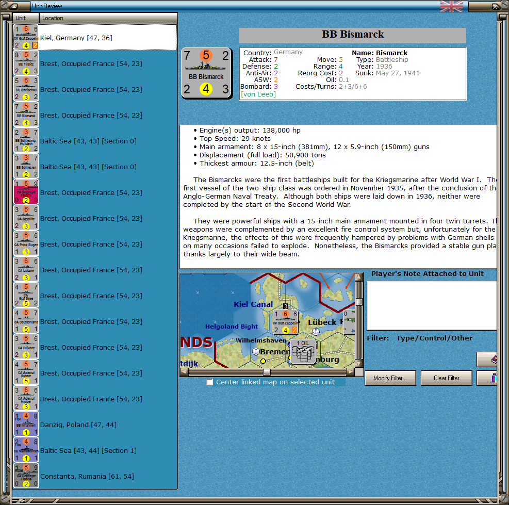Select the BB Gneisenau unit icon
Viewport: 509px width, 505px height.
coord(26,89)
